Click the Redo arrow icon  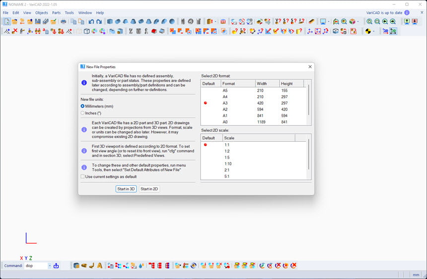pos(99,21)
